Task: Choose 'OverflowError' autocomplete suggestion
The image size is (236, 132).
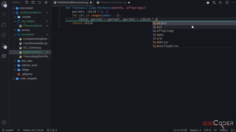Action: 194,46
